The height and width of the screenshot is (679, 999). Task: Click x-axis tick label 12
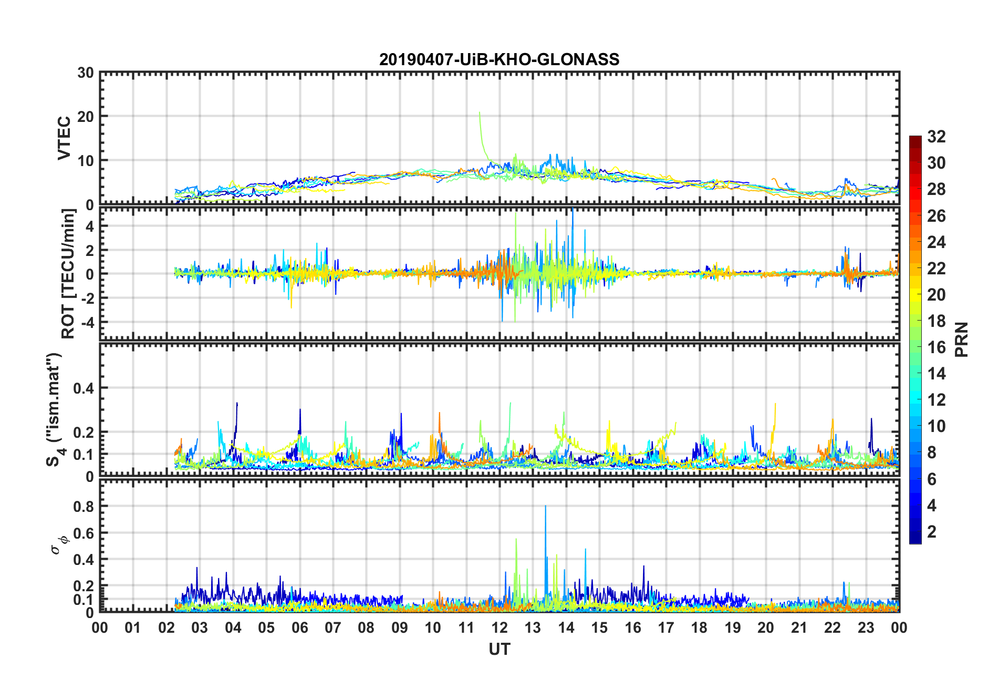pos(499,627)
